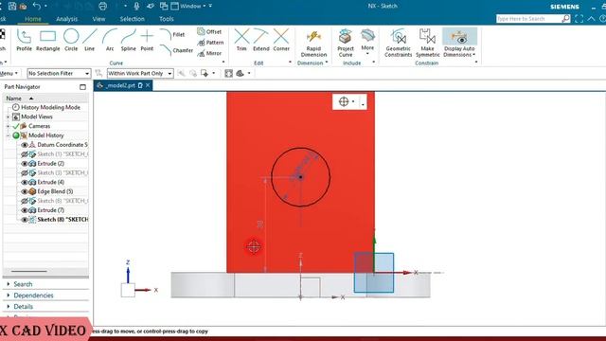Select Sketch (3) in Model History
The height and width of the screenshot is (341, 606).
pyautogui.click(x=62, y=172)
